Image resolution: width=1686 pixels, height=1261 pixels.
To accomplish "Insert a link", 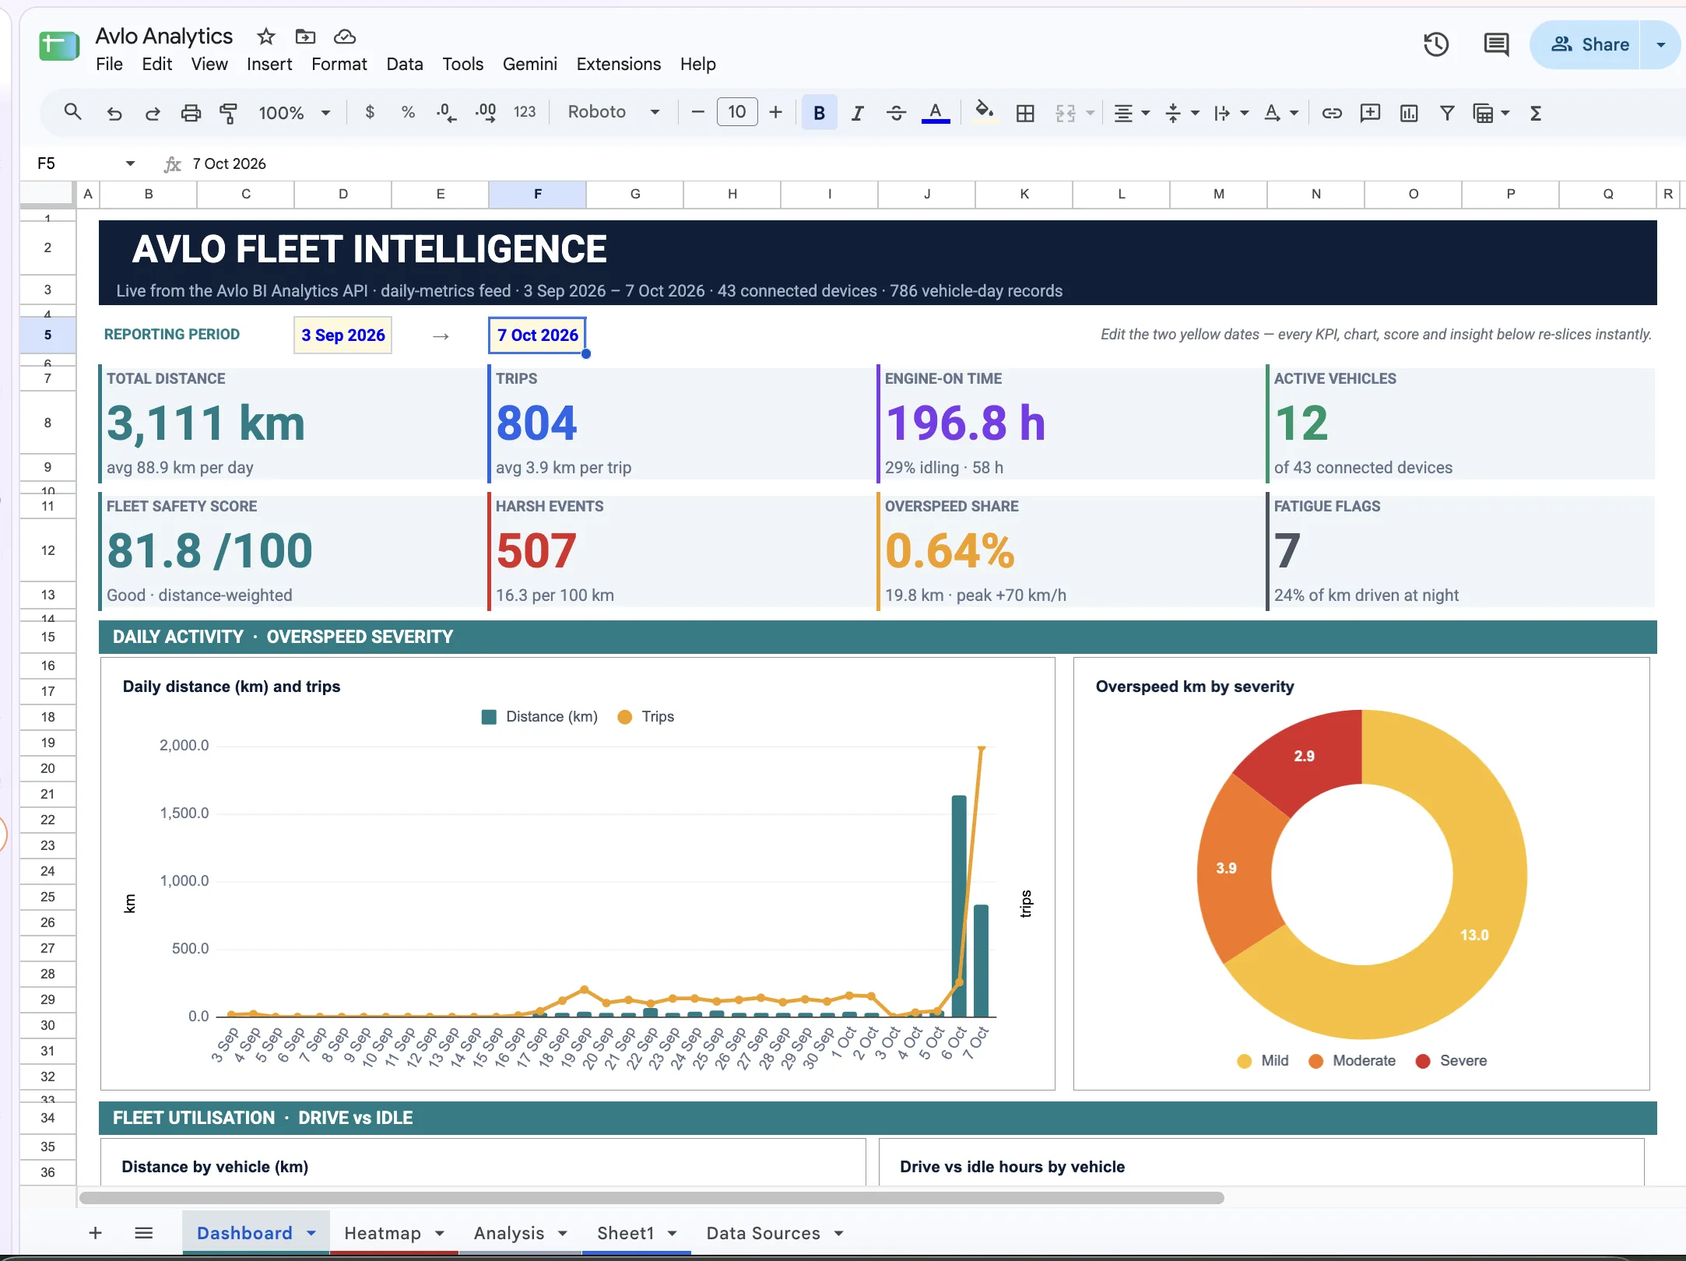I will pyautogui.click(x=1332, y=113).
